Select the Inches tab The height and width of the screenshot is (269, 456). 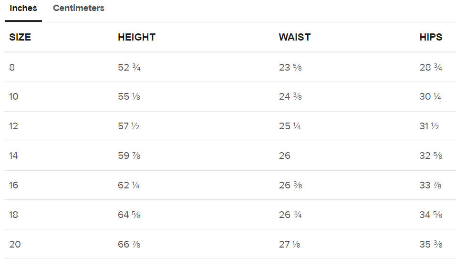[23, 8]
